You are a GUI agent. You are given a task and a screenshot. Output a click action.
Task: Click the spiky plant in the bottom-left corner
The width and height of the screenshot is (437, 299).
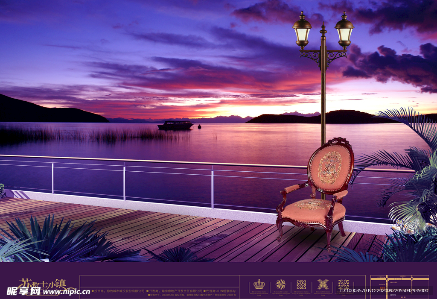pyautogui.click(x=38, y=239)
